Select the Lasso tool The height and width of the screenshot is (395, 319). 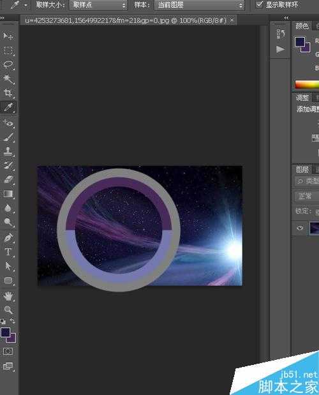8,64
